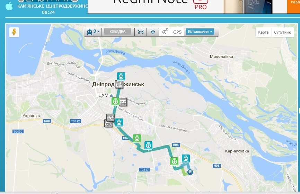Toggle the bus stops display icon
Viewport: 300px width, 194px height.
pos(165,32)
